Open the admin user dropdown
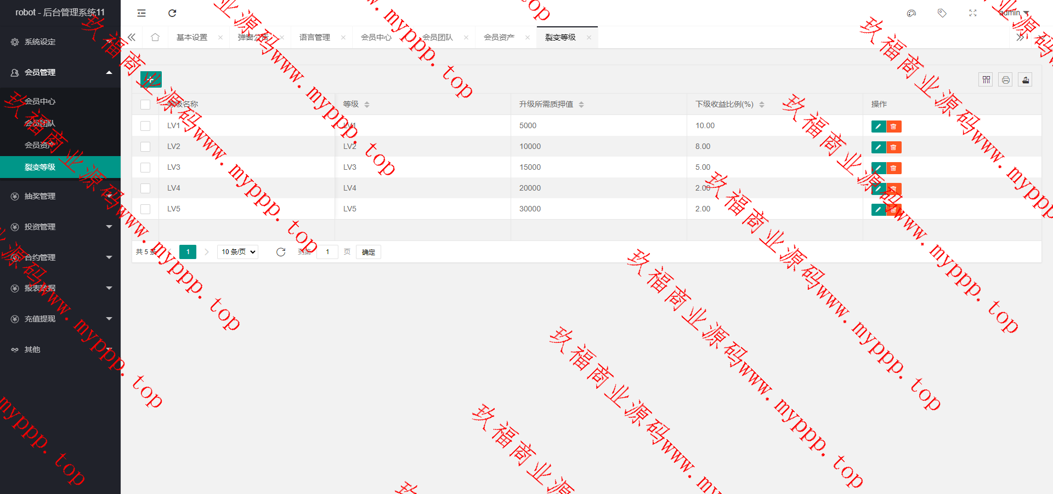Screen dimensions: 1053x494 1014,13
